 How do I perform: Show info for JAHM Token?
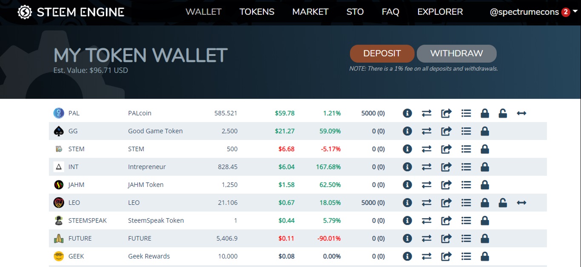pyautogui.click(x=407, y=185)
